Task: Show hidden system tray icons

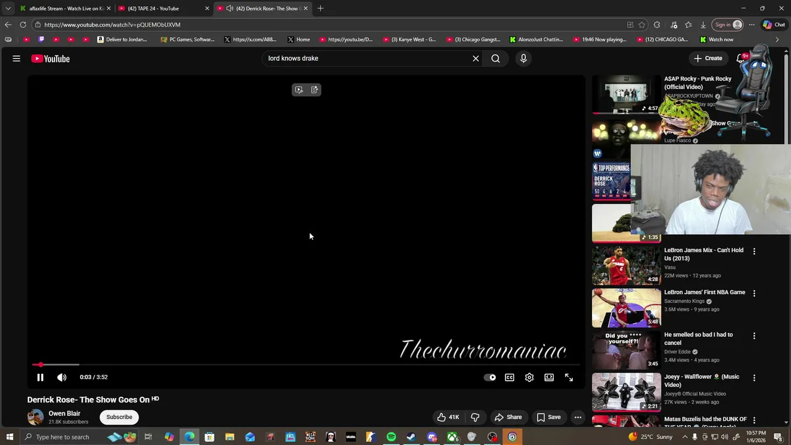Action: click(x=684, y=437)
